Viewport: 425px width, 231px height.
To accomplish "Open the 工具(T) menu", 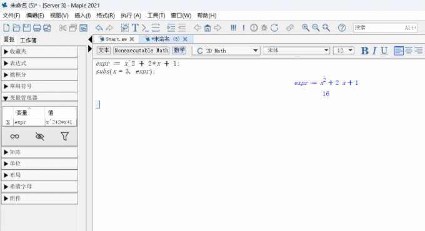I will point(156,16).
